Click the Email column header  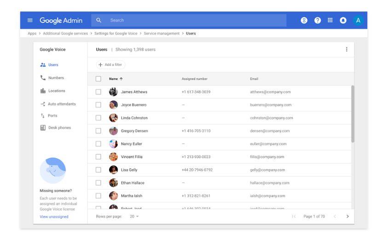click(x=254, y=79)
